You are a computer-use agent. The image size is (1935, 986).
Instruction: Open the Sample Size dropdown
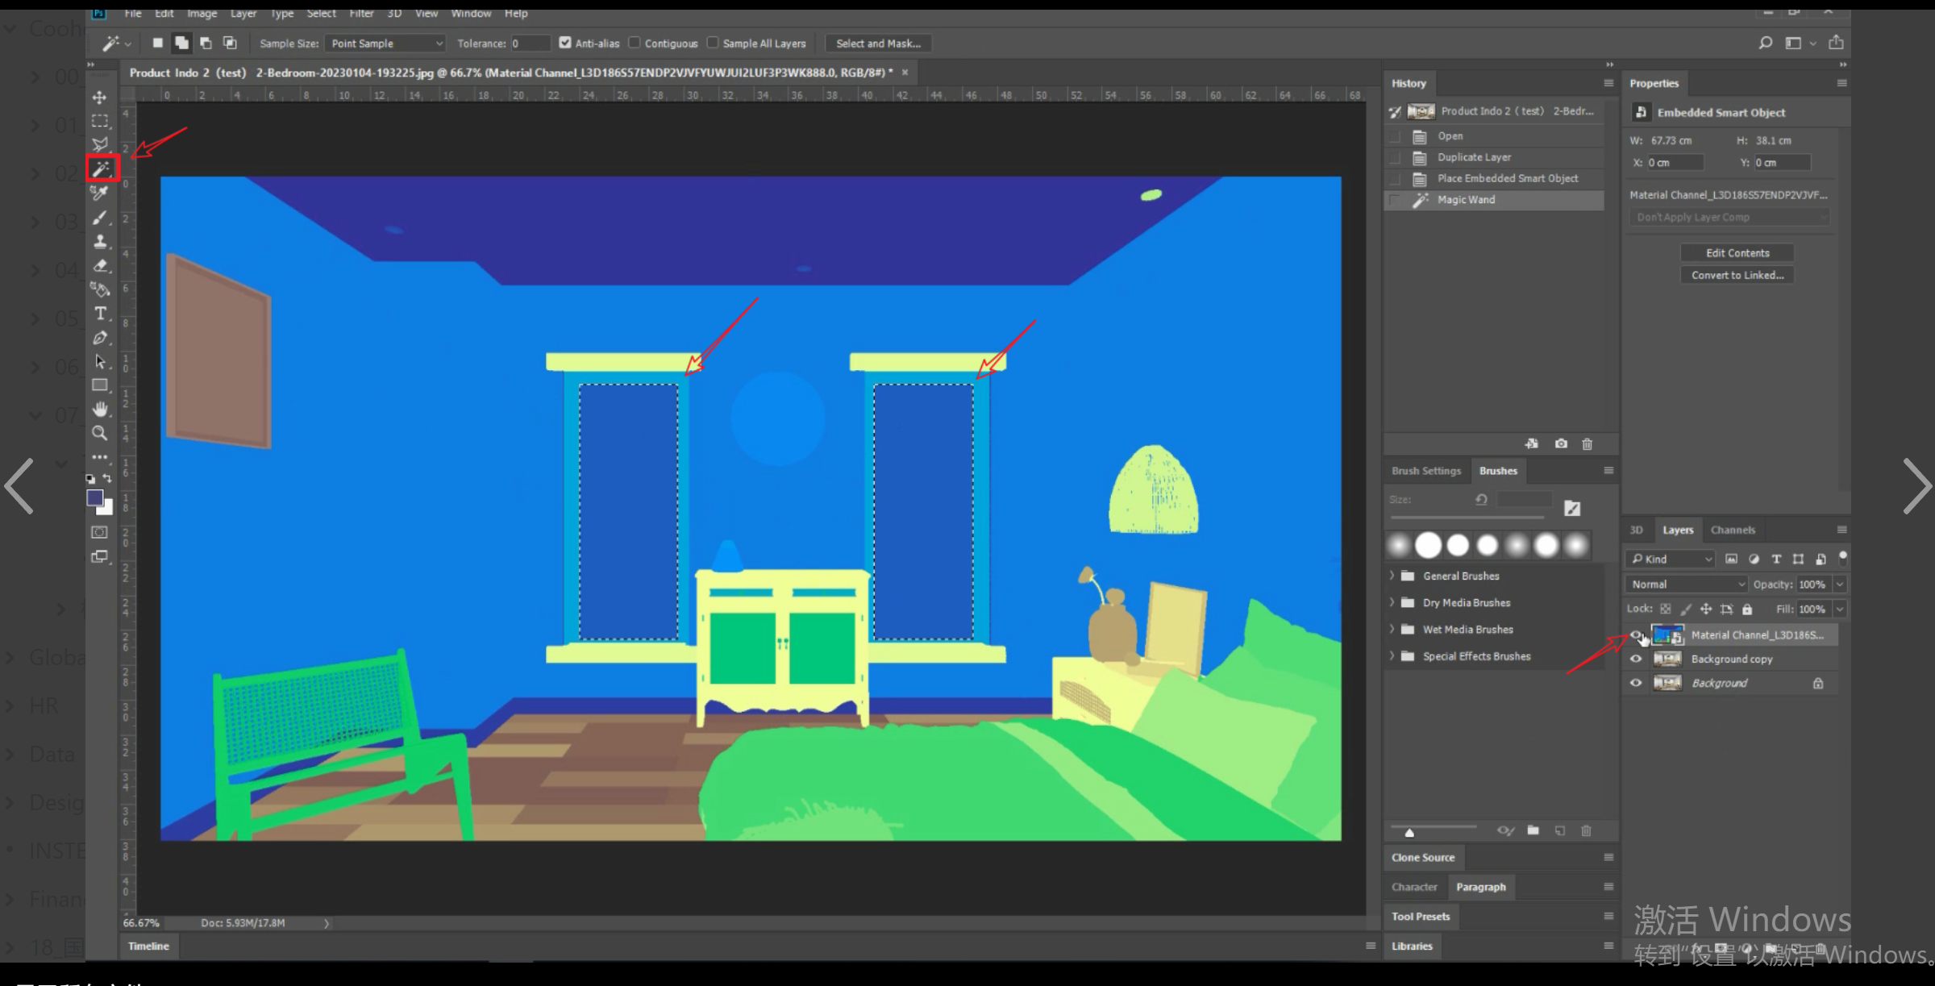point(386,44)
